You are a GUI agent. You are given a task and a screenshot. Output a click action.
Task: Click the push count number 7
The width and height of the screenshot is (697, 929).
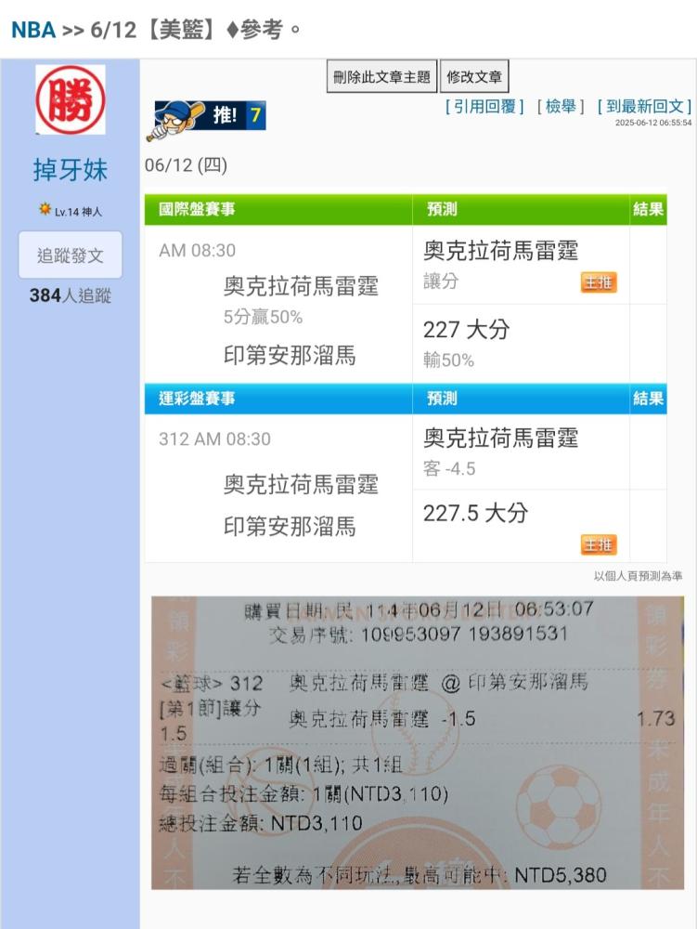tap(255, 115)
